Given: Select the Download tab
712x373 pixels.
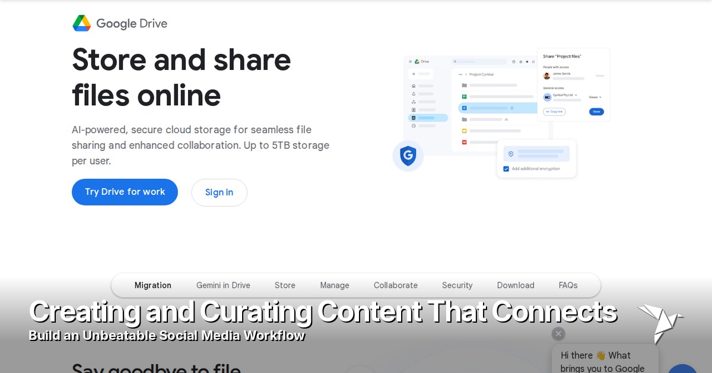Looking at the screenshot, I should pos(516,285).
